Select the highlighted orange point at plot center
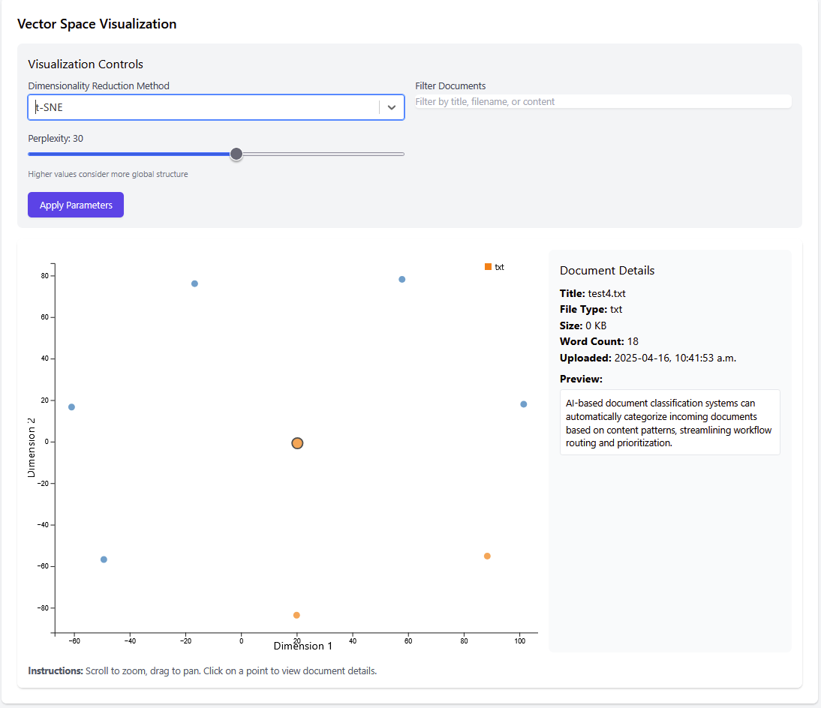Image resolution: width=821 pixels, height=708 pixels. click(297, 443)
